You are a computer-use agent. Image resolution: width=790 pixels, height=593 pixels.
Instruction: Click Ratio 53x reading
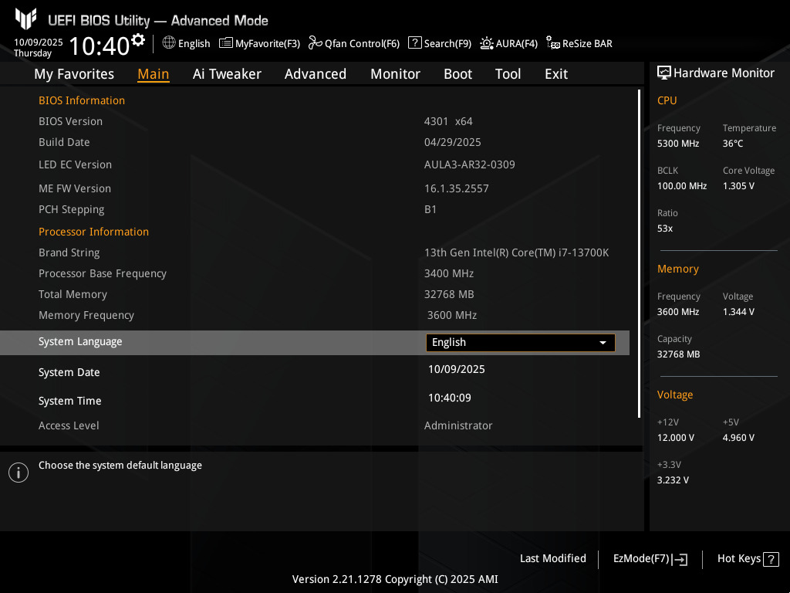point(664,229)
